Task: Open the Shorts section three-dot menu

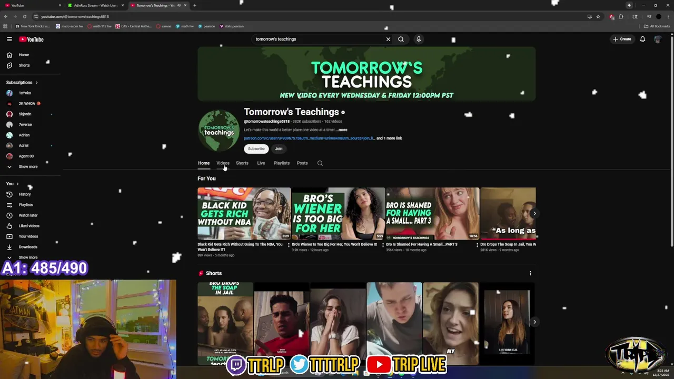Action: pos(530,273)
